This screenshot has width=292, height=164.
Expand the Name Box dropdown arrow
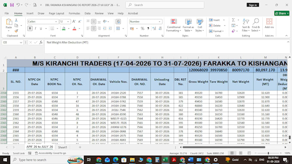pos(21,43)
